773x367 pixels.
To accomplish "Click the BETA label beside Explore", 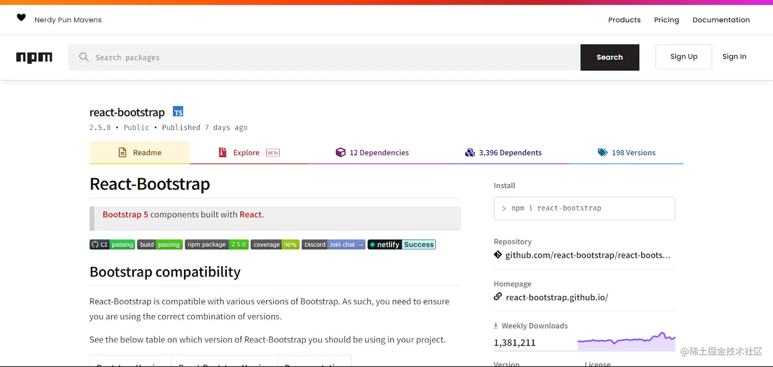I will (x=273, y=153).
